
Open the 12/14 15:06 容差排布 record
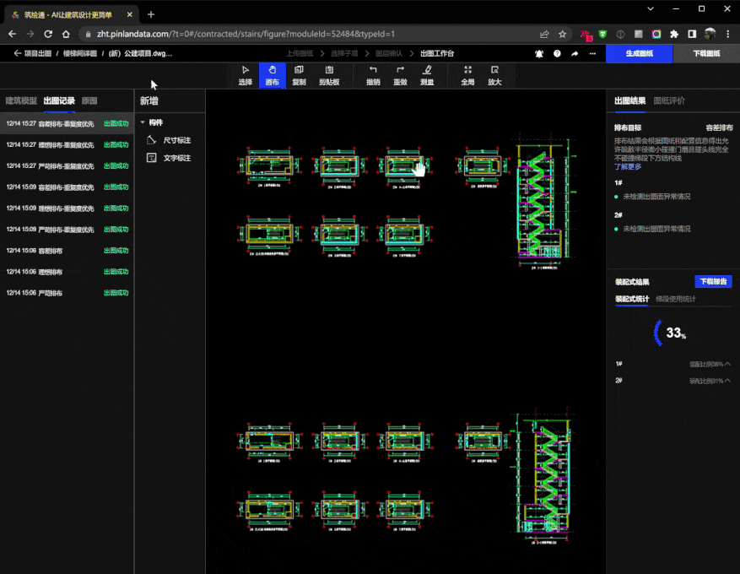[67, 250]
